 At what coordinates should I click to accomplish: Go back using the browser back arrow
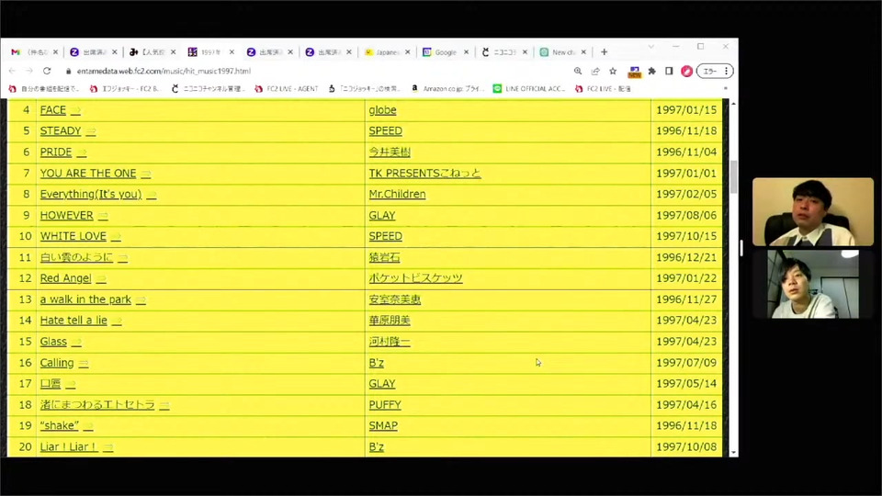click(12, 71)
